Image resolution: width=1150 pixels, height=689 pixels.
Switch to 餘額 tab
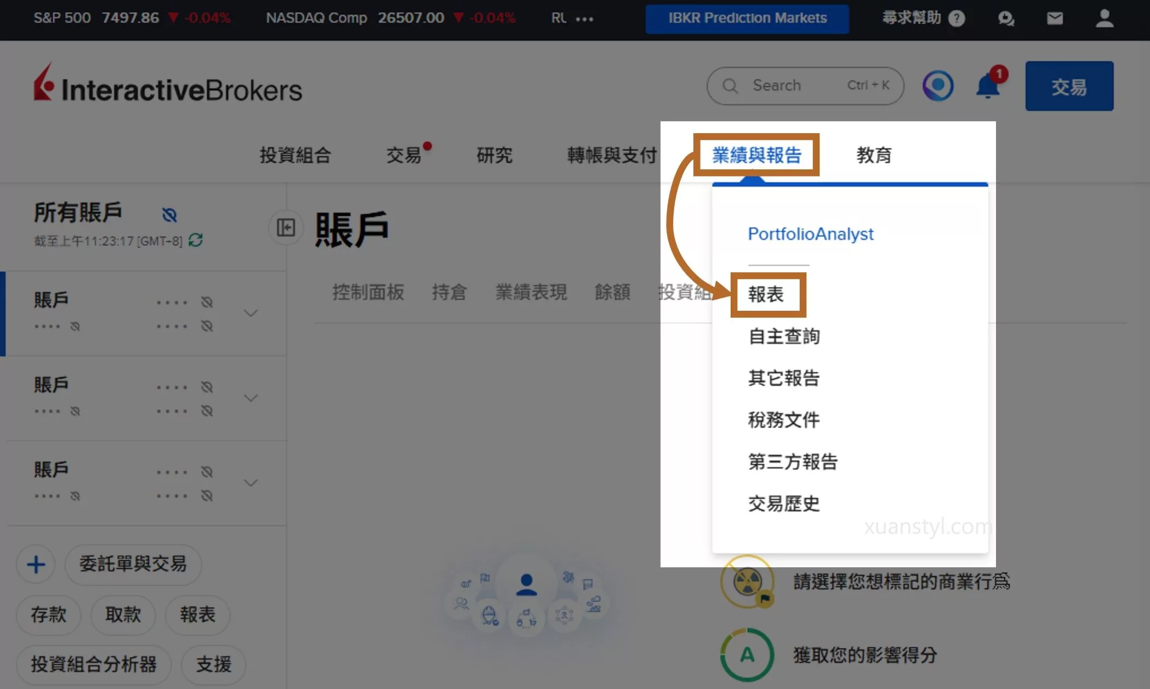point(612,292)
